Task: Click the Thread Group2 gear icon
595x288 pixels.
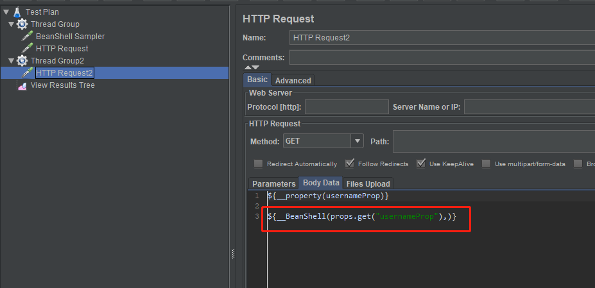Action: 22,61
